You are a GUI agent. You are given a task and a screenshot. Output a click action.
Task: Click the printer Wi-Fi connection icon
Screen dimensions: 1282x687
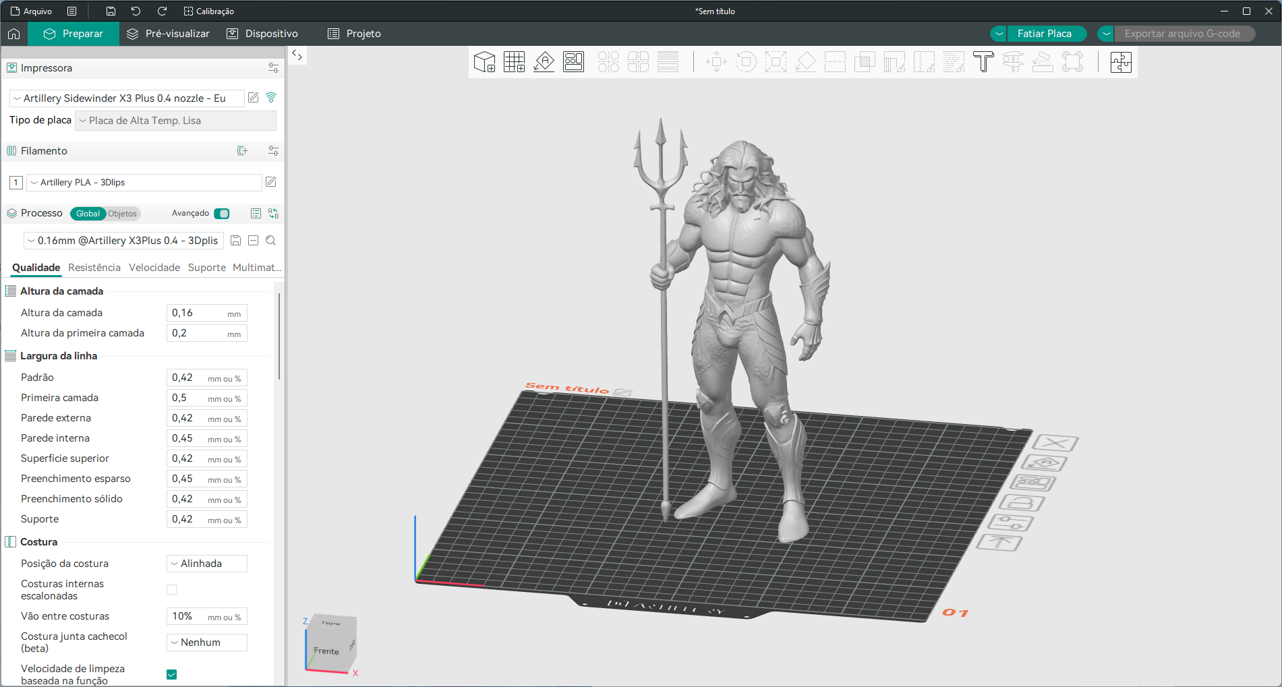click(271, 98)
